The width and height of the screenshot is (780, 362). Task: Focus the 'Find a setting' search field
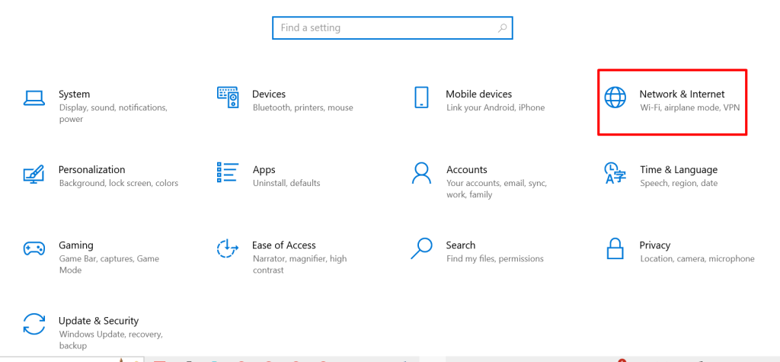tap(385, 28)
